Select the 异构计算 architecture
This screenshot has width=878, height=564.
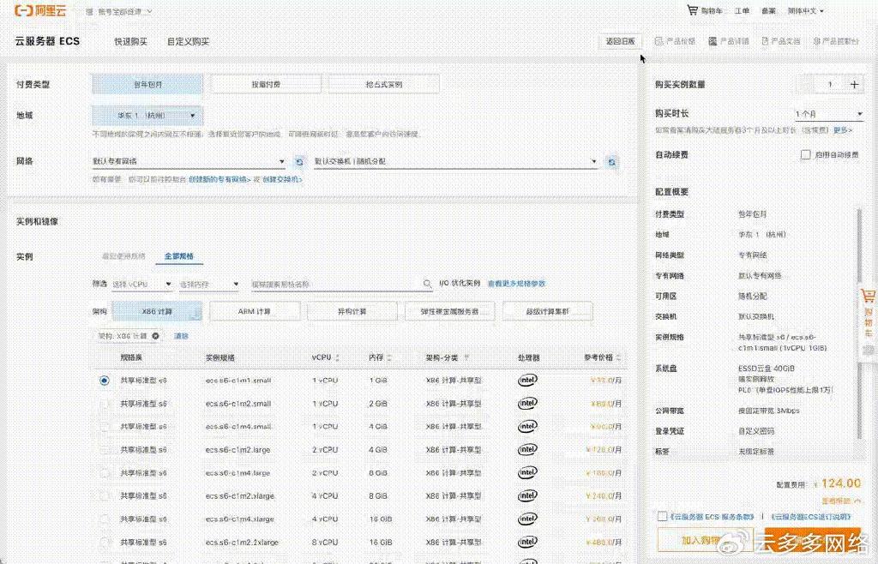tap(352, 311)
